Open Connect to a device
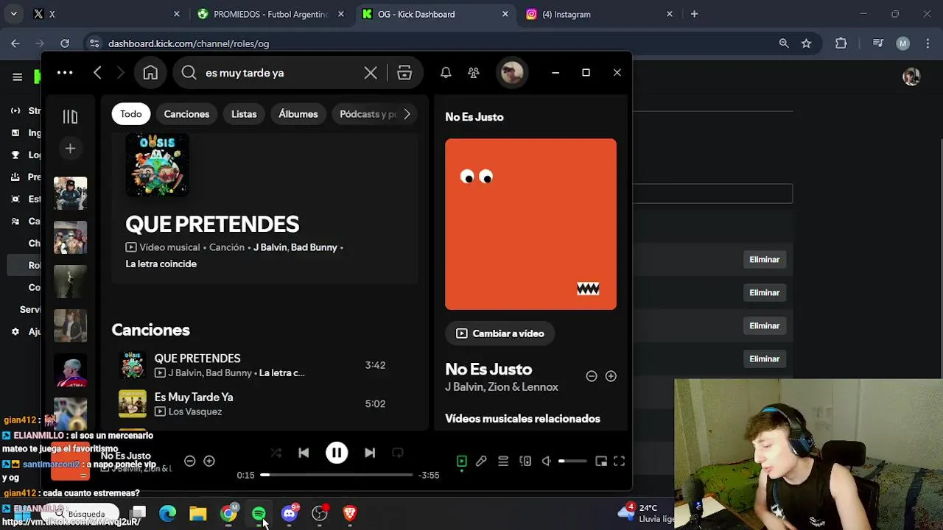The image size is (943, 530). coord(525,462)
